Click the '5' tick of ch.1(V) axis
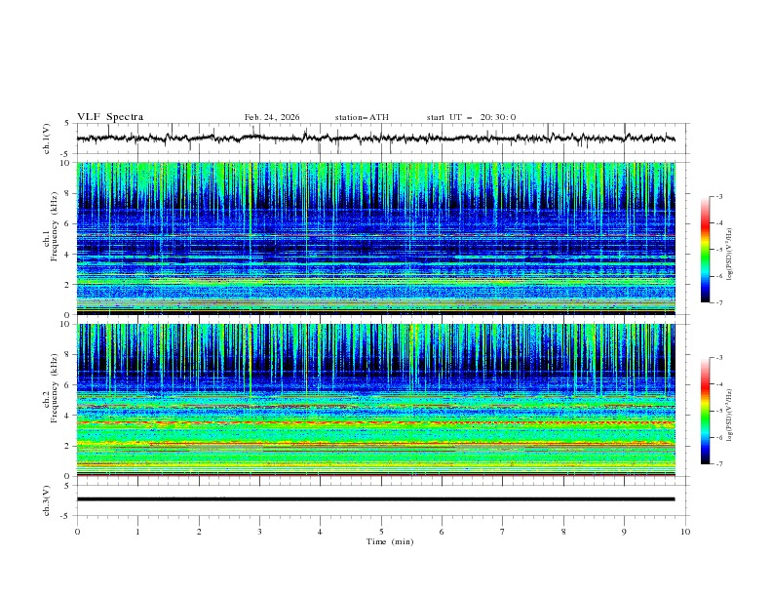772x597 pixels. click(x=67, y=124)
